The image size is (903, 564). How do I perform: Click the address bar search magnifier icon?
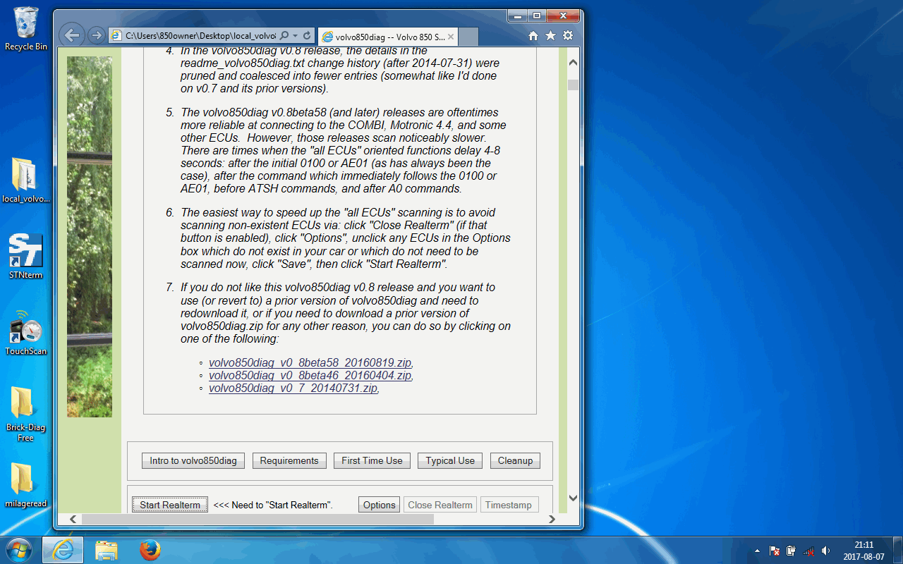pyautogui.click(x=284, y=35)
